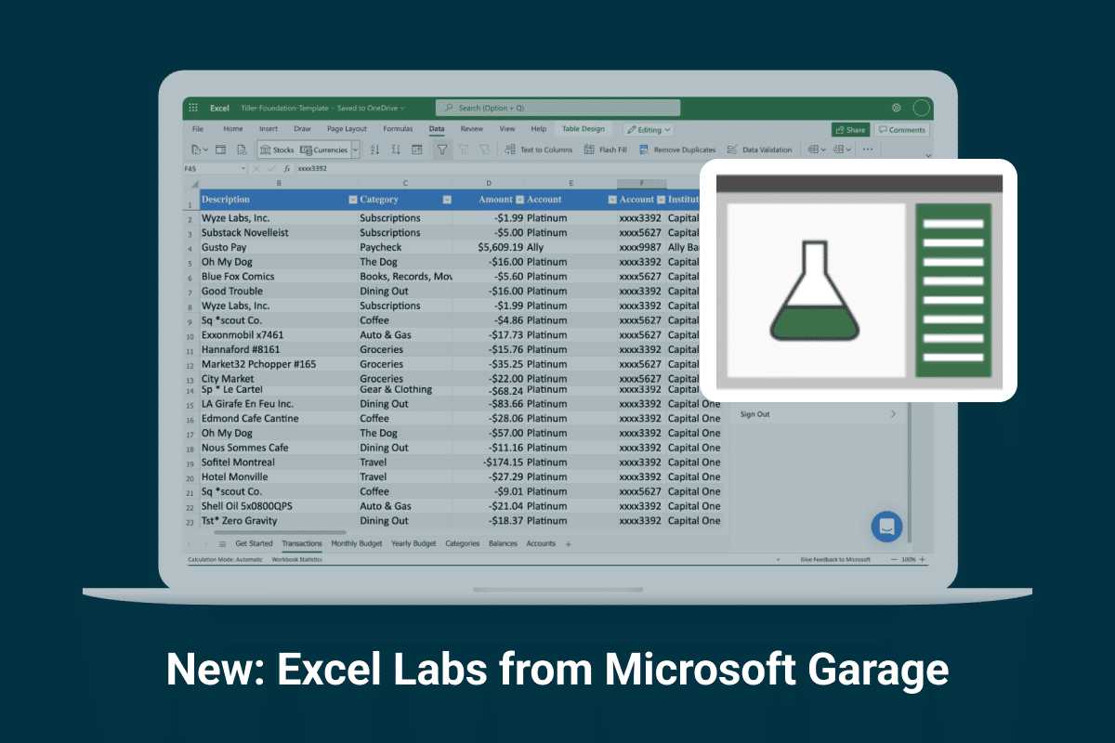
Task: Open the Accounts sheet tab
Action: pos(541,543)
